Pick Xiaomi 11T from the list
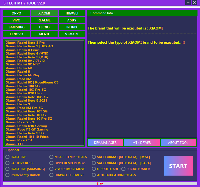Image resolution: width=200 pixels, height=187 pixels. coord(45,144)
